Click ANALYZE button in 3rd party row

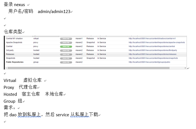click(66, 50)
